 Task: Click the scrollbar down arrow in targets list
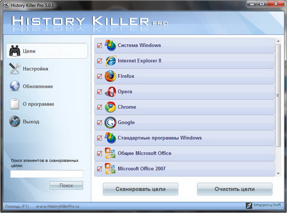(x=278, y=173)
